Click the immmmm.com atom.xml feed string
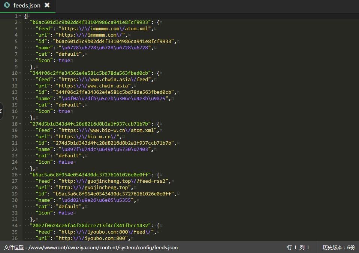This screenshot has width=359, height=253. (106, 29)
